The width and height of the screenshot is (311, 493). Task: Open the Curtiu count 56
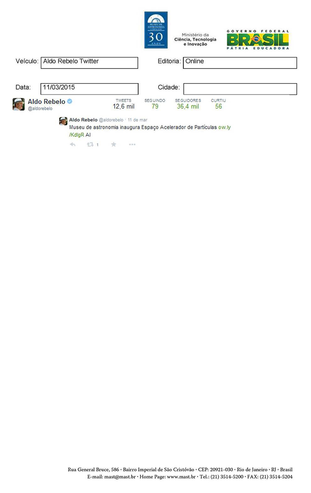click(218, 104)
